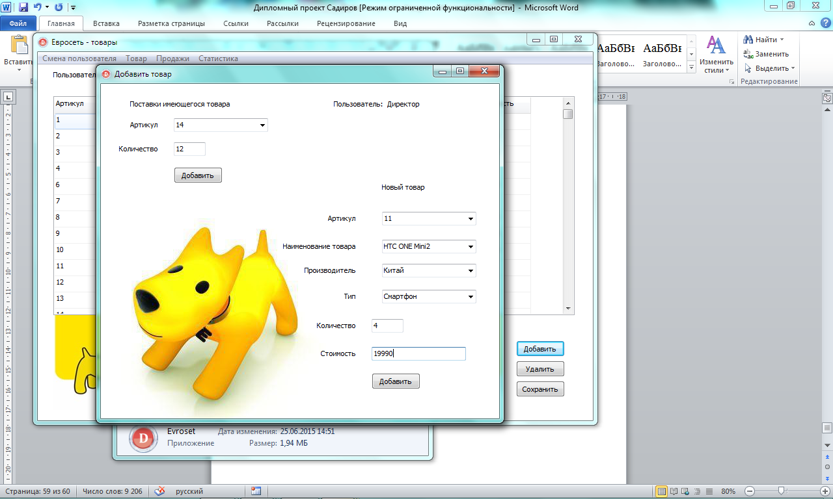Click the zoom in plus button
The height and width of the screenshot is (499, 833).
point(824,491)
